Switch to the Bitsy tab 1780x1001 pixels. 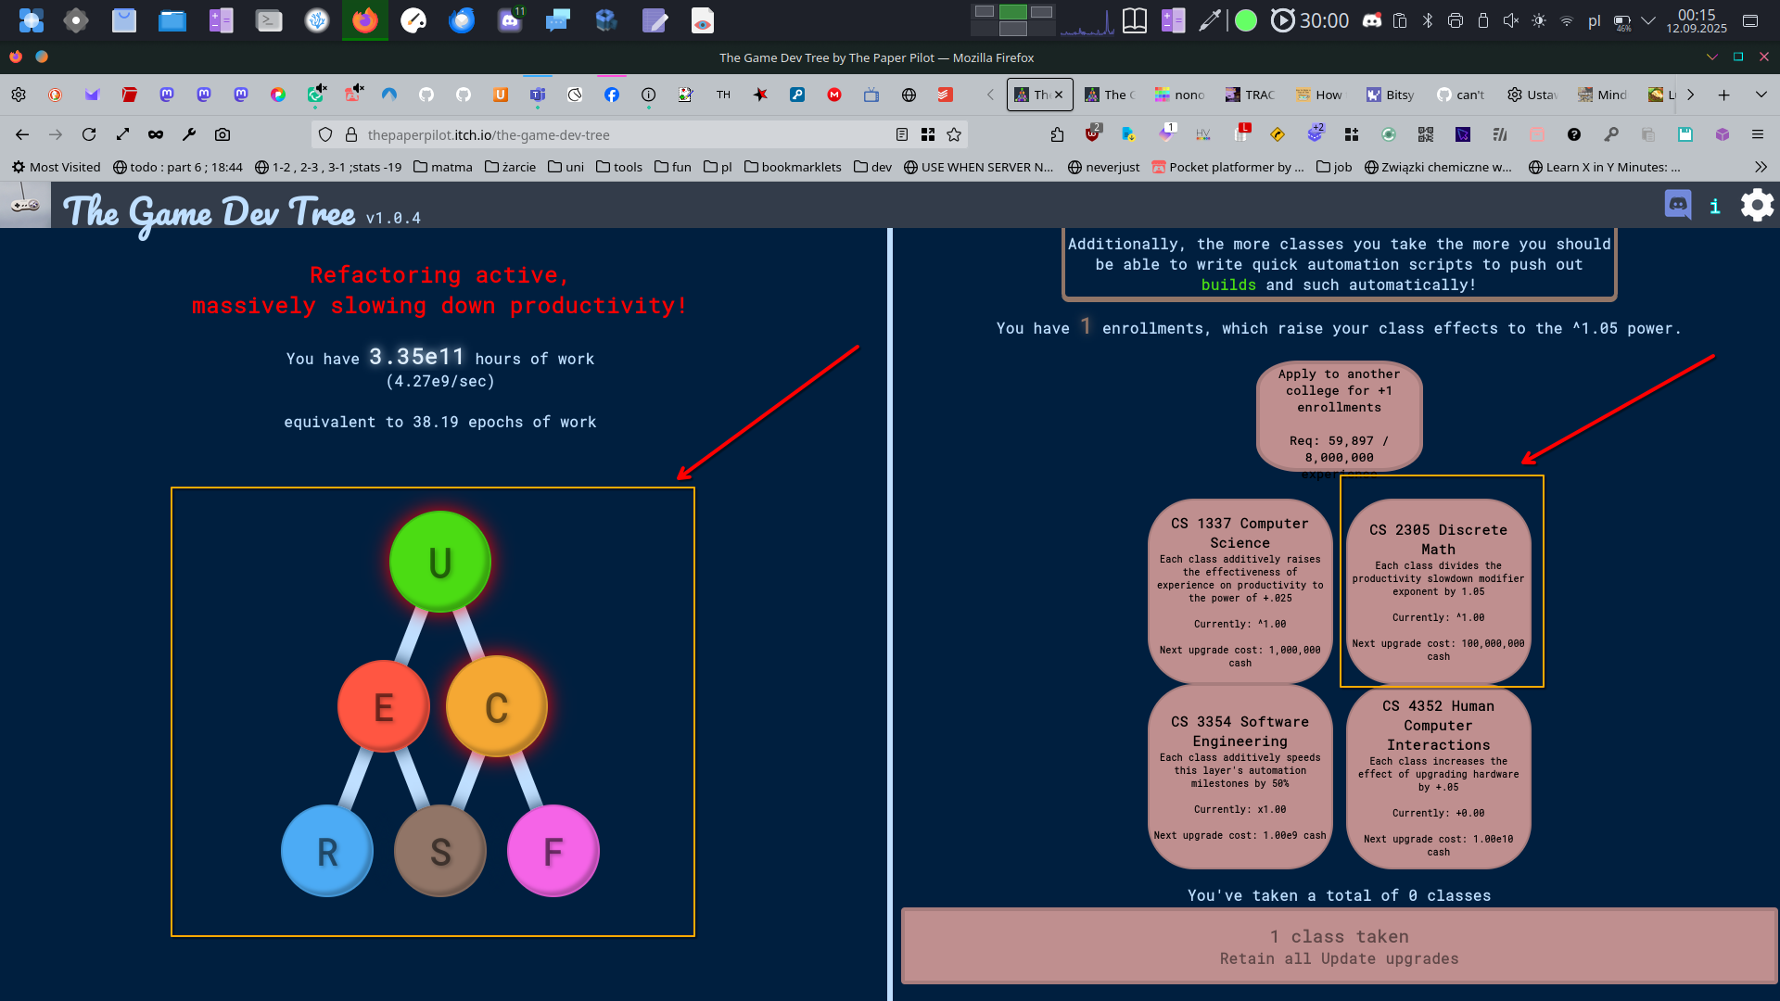pyautogui.click(x=1392, y=95)
